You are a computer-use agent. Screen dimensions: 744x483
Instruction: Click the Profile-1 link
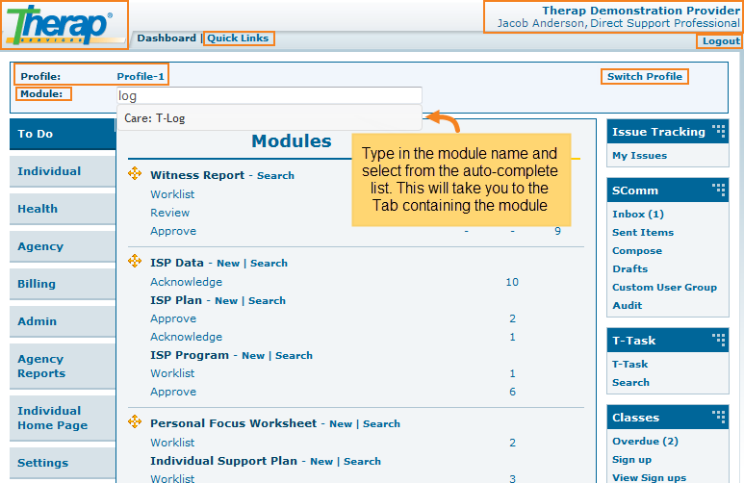[x=141, y=76]
